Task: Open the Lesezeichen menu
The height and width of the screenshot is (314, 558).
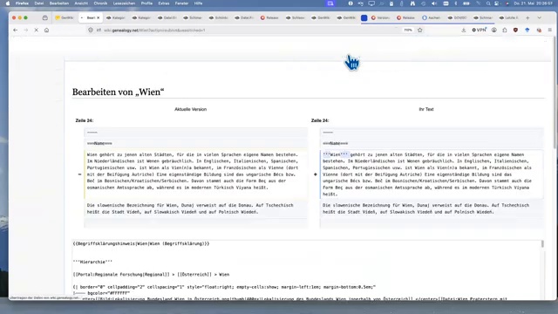Action: [124, 3]
